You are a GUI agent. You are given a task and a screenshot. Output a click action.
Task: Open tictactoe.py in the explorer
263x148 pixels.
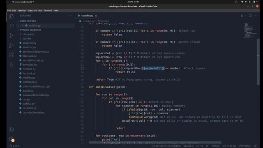click(x=30, y=108)
